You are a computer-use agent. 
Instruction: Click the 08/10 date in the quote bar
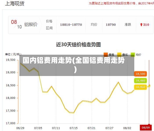[16, 24]
